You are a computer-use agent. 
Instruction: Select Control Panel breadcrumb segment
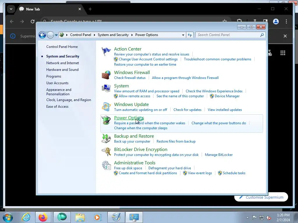coord(81,35)
